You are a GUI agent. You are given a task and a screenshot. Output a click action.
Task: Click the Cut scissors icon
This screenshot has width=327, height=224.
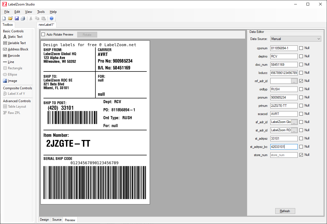coord(31,18)
